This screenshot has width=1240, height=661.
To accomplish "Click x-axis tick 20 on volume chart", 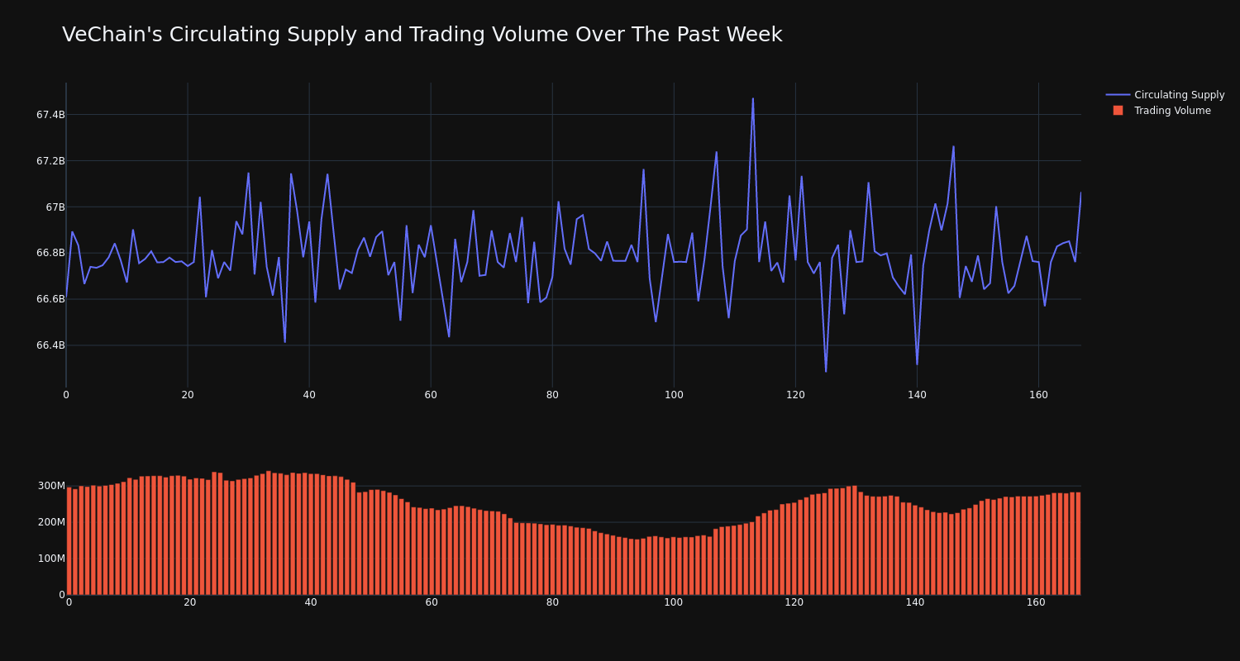I will (190, 602).
